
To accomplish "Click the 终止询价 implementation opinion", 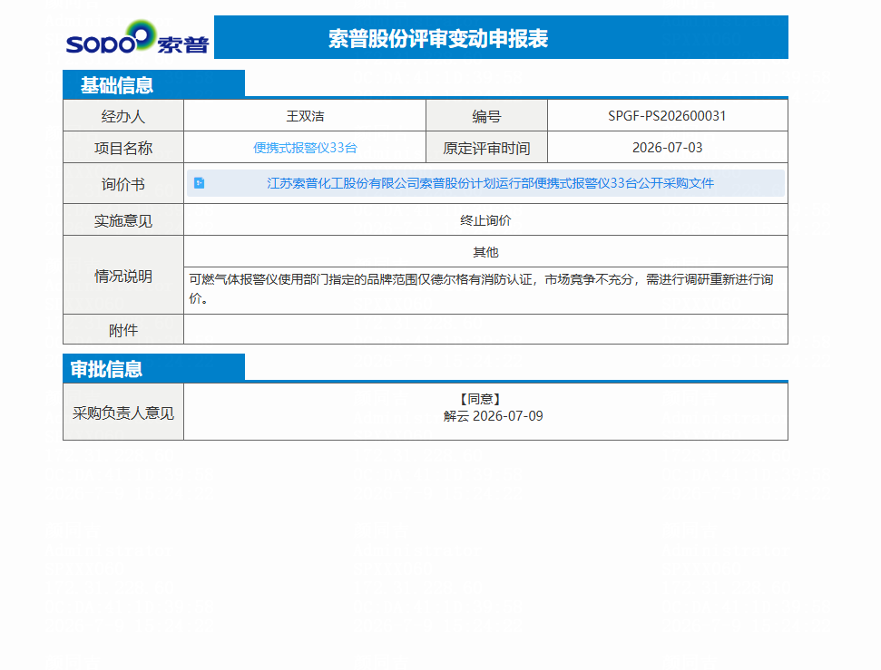I will click(485, 220).
